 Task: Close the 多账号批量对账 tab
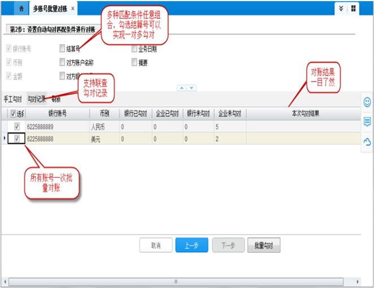click(x=72, y=9)
